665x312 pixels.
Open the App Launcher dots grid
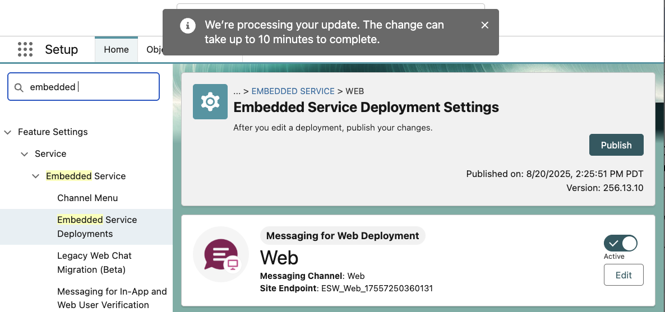[x=25, y=49]
